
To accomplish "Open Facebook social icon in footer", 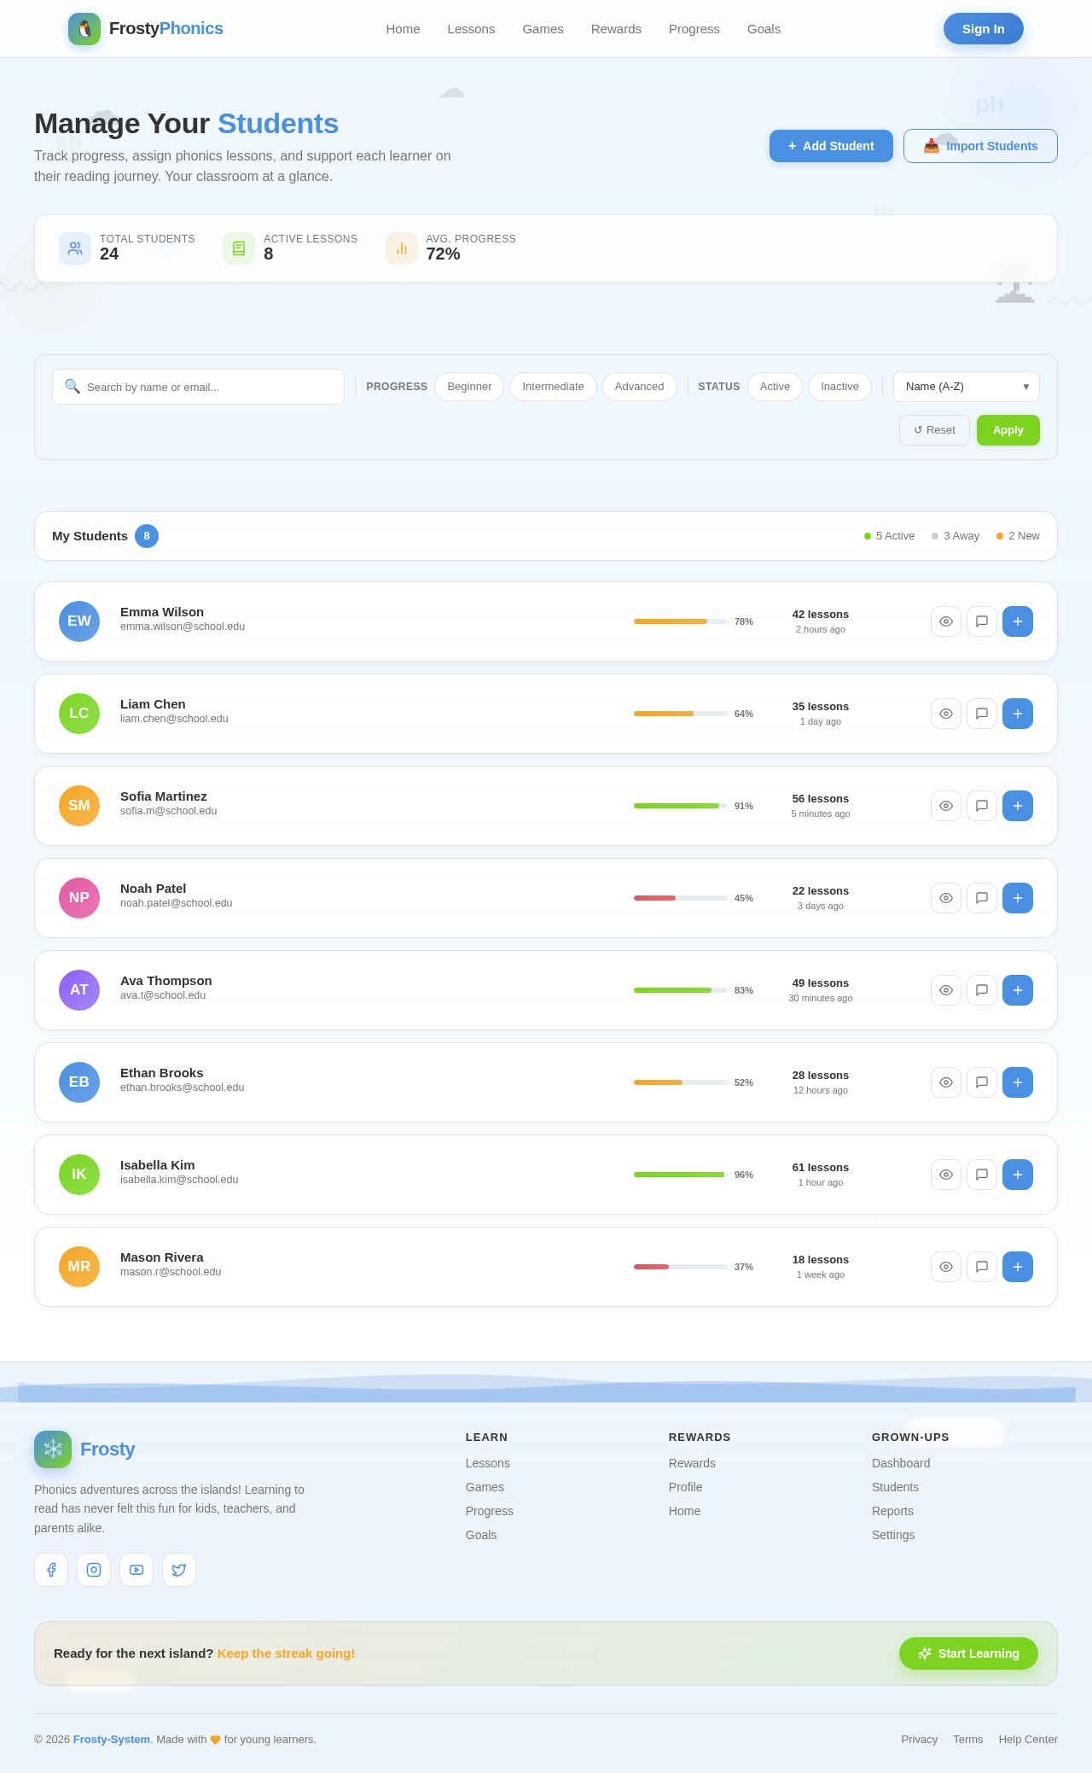I will (x=51, y=1570).
